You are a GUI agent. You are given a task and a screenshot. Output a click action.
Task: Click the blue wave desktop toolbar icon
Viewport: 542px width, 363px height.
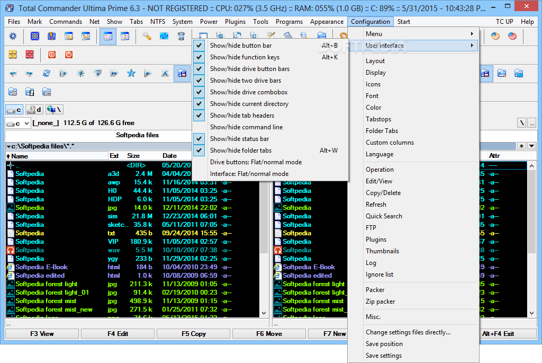tap(164, 36)
